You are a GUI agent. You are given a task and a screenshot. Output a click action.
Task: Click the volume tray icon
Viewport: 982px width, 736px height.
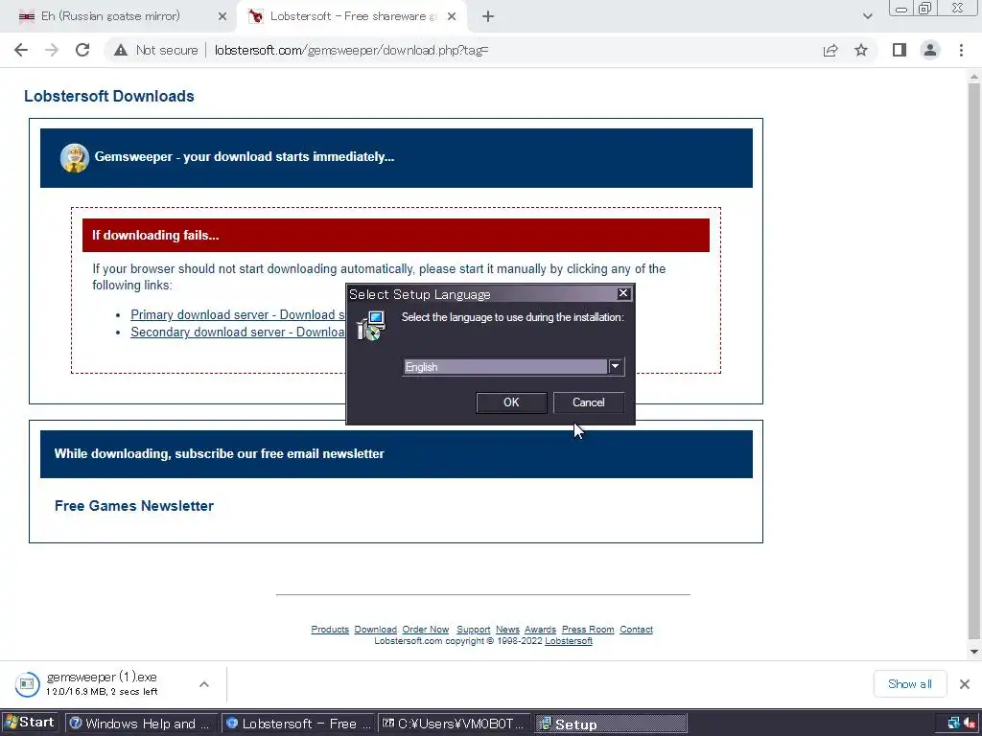tap(970, 724)
